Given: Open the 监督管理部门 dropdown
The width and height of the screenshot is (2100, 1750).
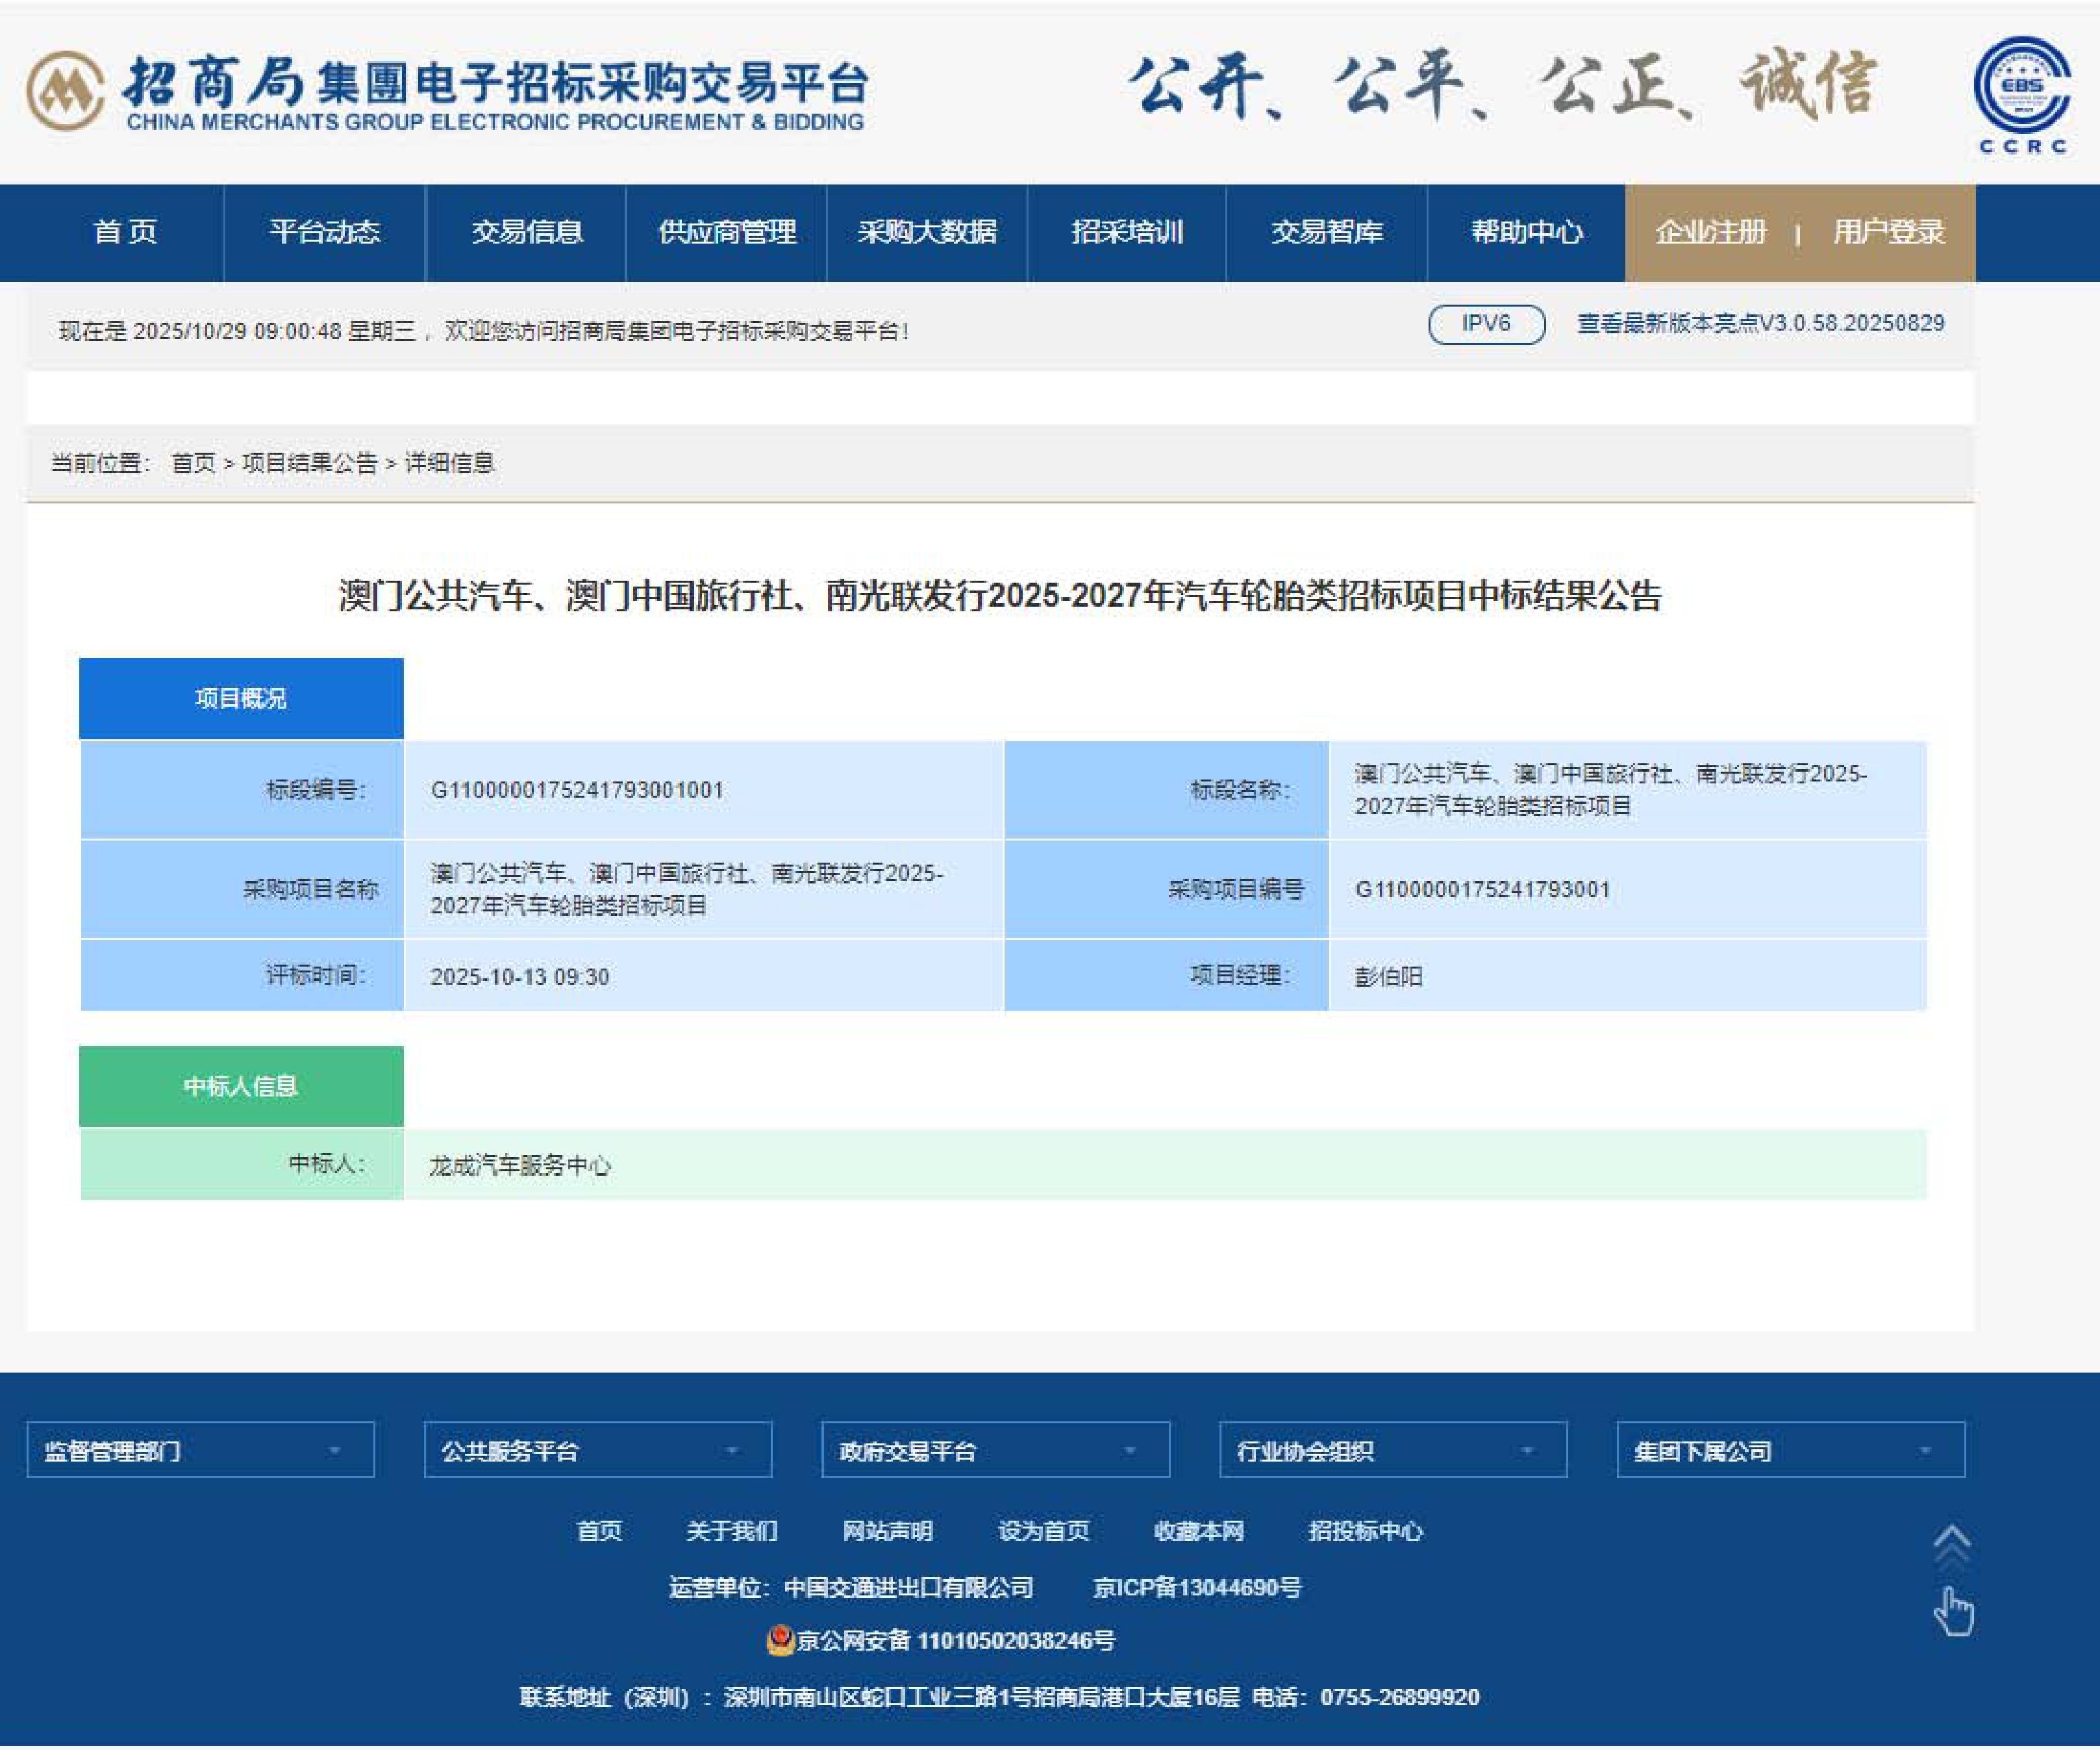Looking at the screenshot, I should tap(200, 1450).
